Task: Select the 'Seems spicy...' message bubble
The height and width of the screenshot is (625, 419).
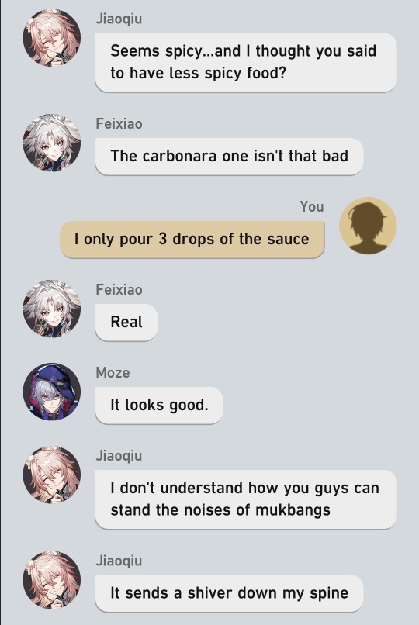Action: (x=246, y=63)
